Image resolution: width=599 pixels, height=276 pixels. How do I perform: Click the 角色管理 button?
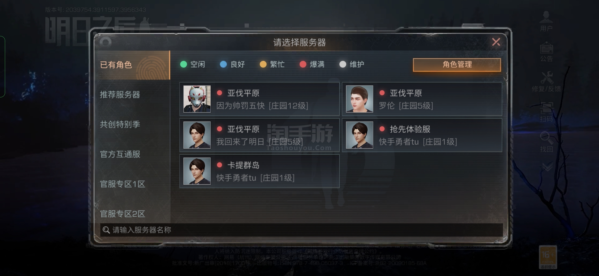(457, 65)
